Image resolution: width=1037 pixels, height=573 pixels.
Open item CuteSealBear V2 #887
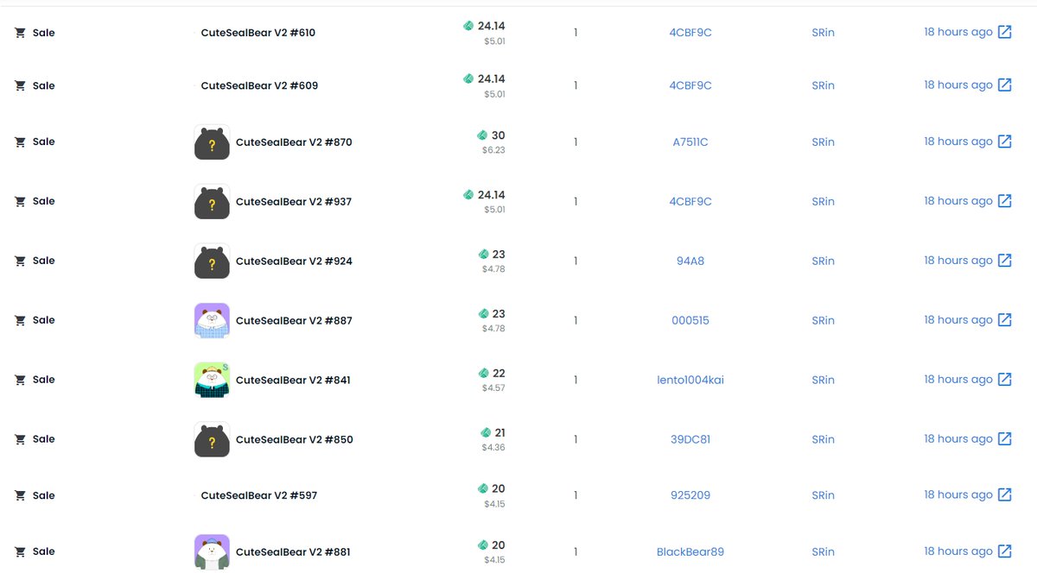[x=294, y=321]
